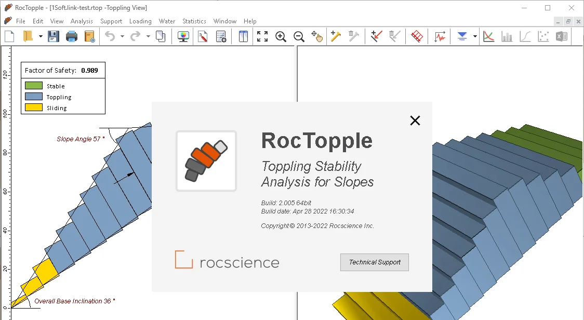Image resolution: width=584 pixels, height=320 pixels.
Task: Open the Edit menu
Action: 37,21
